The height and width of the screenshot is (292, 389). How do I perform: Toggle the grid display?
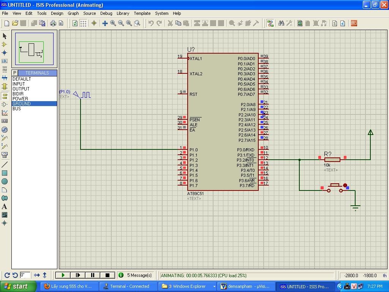[83, 23]
